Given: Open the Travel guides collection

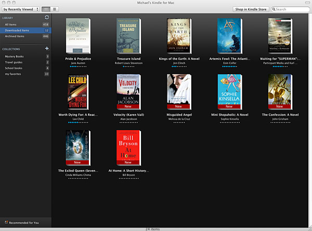Looking at the screenshot, I should [14, 62].
